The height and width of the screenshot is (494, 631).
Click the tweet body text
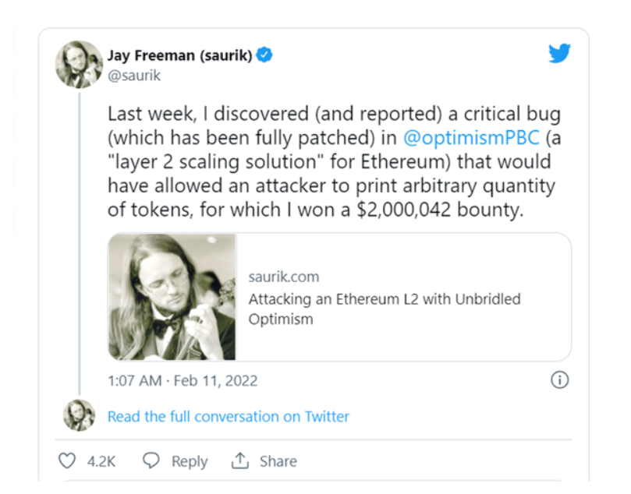tap(334, 162)
